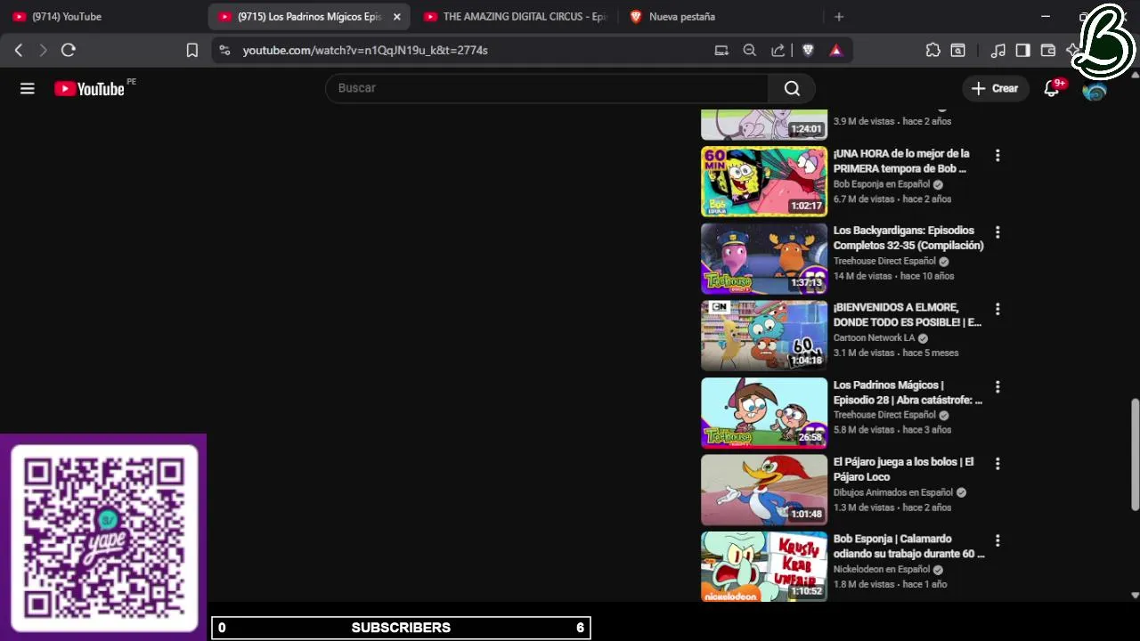Open the title '¡UNA HORA de lo mejor de la PRIMERA tempora'
The width and height of the screenshot is (1140, 641).
pyautogui.click(x=901, y=161)
